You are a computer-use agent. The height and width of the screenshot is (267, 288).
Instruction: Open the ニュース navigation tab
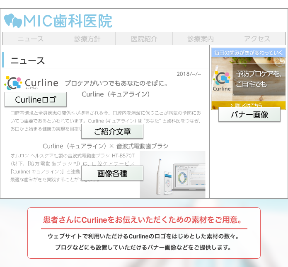[31, 38]
